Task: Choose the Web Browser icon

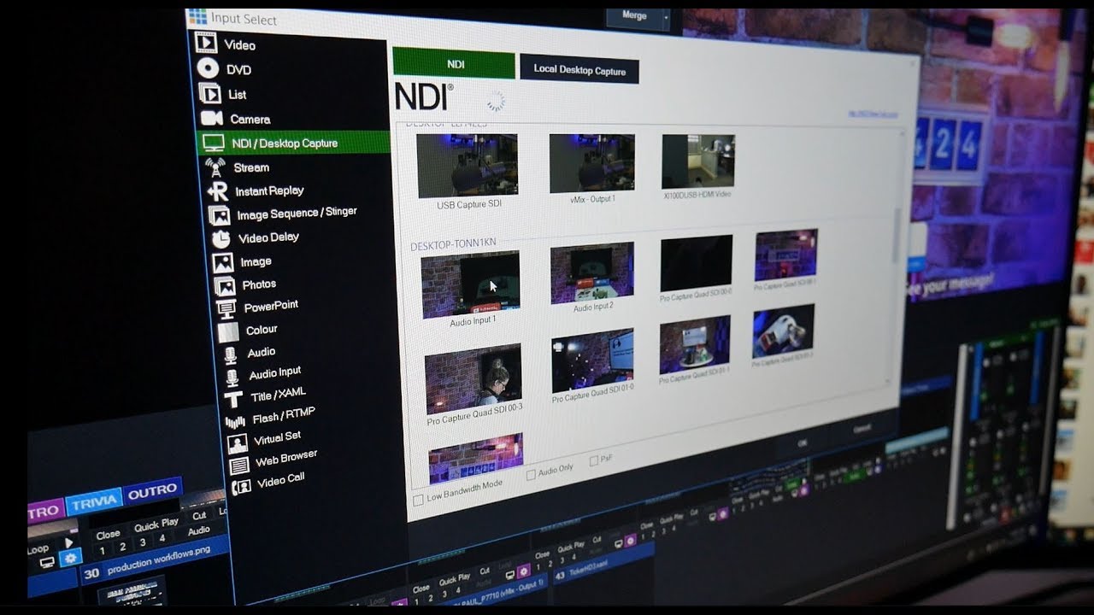Action: click(239, 465)
